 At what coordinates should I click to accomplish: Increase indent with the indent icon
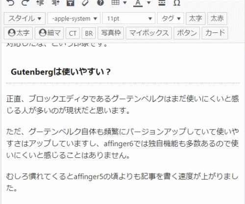coord(55,2)
